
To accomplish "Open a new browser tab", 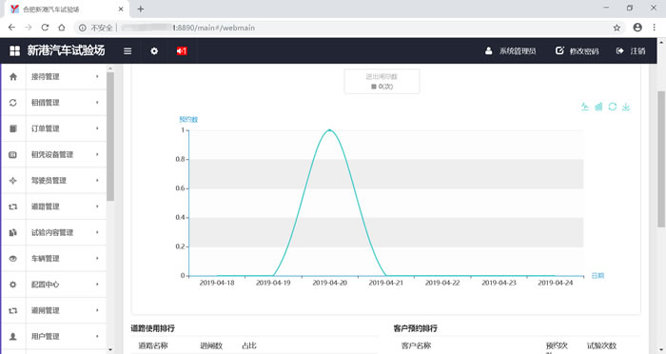I will pyautogui.click(x=141, y=9).
